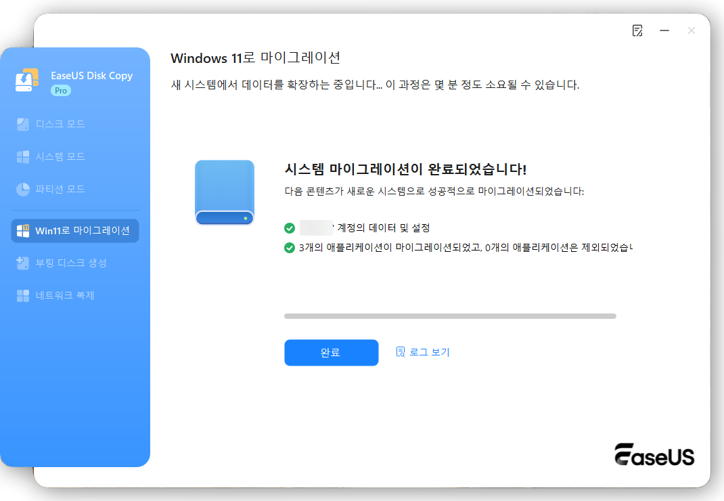Click the migration progress bar
The width and height of the screenshot is (724, 501).
coord(450,315)
